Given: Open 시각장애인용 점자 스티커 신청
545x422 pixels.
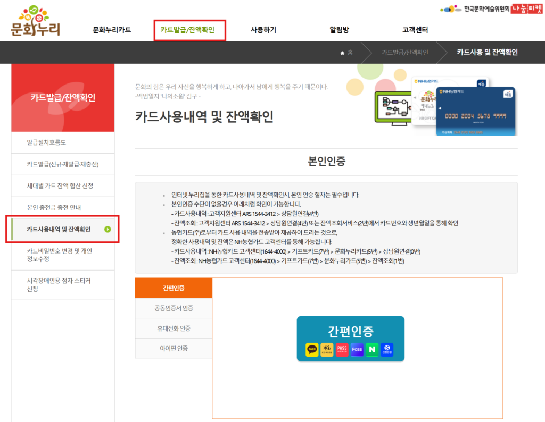Looking at the screenshot, I should (x=63, y=285).
